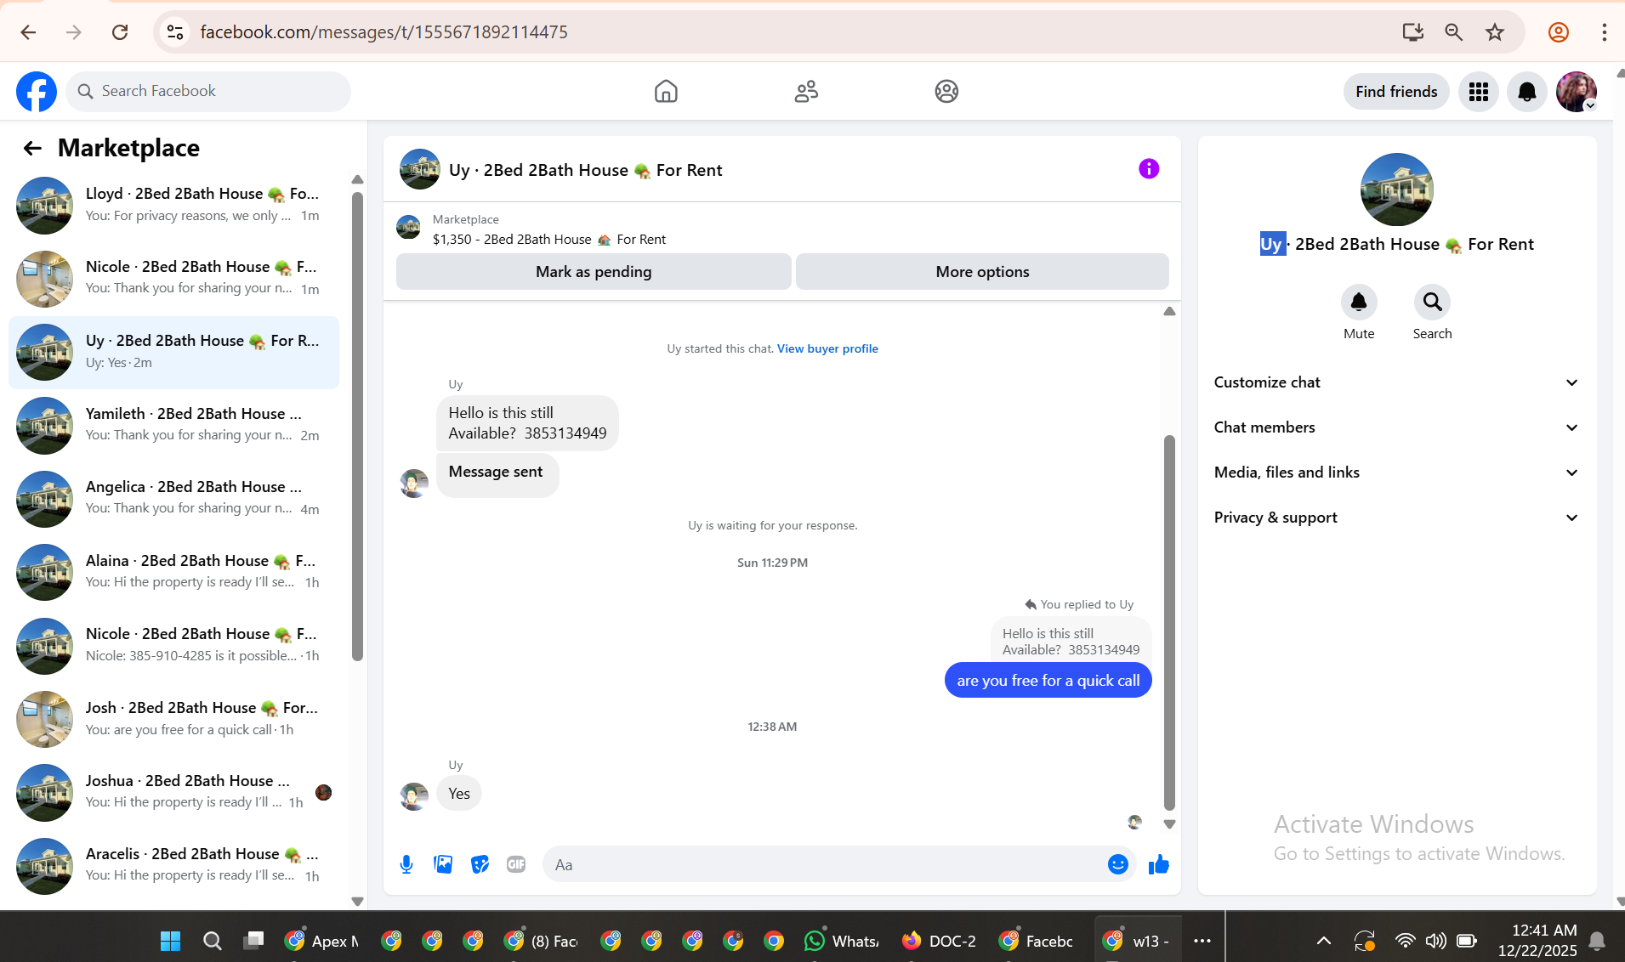
Task: Click the quoted reply 'Hello is this still Available?'
Action: (x=1071, y=642)
